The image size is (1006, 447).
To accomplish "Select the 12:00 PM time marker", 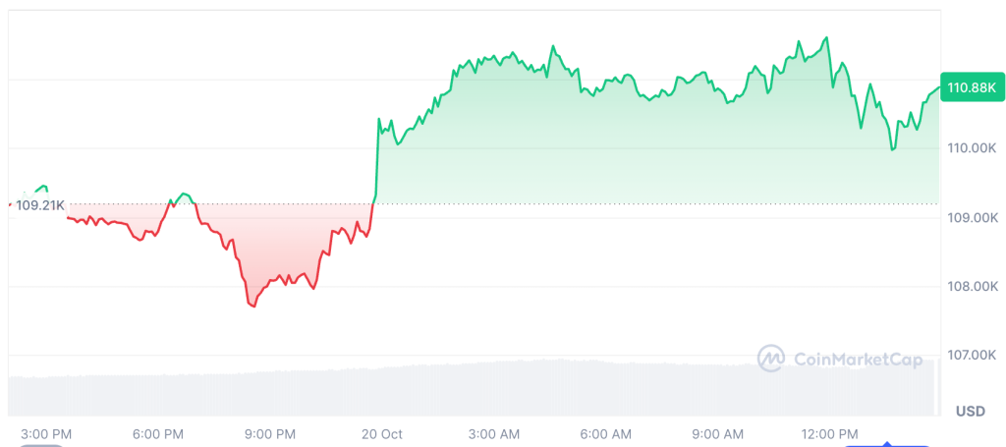I will [830, 434].
